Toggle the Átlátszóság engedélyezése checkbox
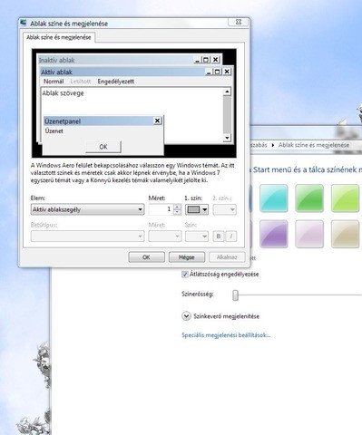 click(x=185, y=275)
